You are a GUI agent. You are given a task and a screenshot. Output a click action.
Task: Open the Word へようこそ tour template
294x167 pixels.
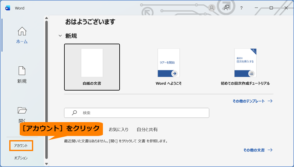pos(168,67)
